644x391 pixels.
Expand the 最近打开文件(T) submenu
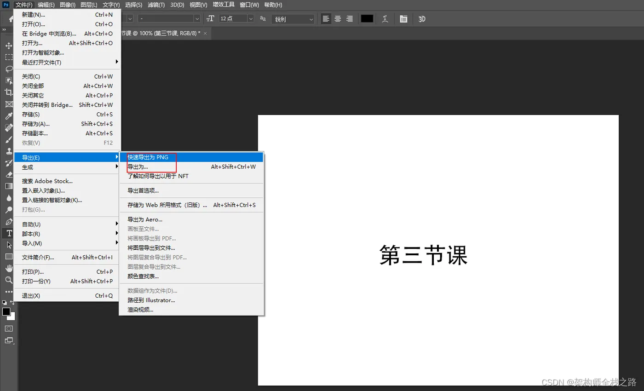67,62
